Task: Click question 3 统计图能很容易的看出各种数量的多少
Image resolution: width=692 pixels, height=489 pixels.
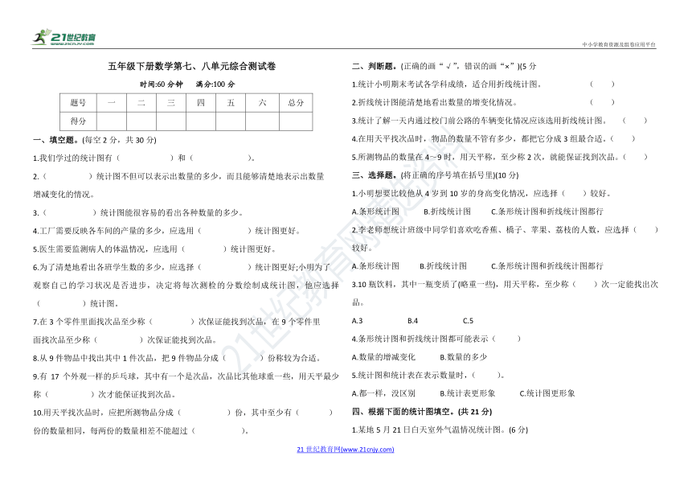Action: 138,213
